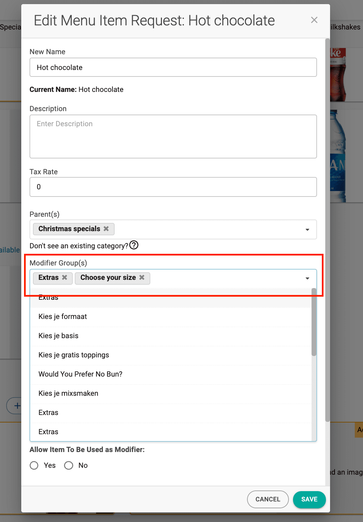Select Kies je mixsmaken option
The image size is (363, 522).
coord(69,393)
